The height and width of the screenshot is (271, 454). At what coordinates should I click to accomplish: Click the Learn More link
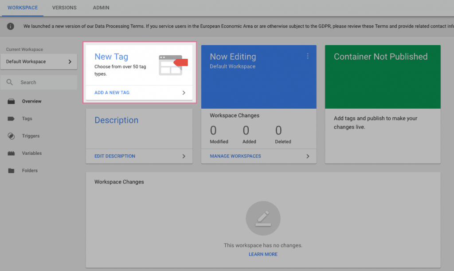pyautogui.click(x=263, y=254)
